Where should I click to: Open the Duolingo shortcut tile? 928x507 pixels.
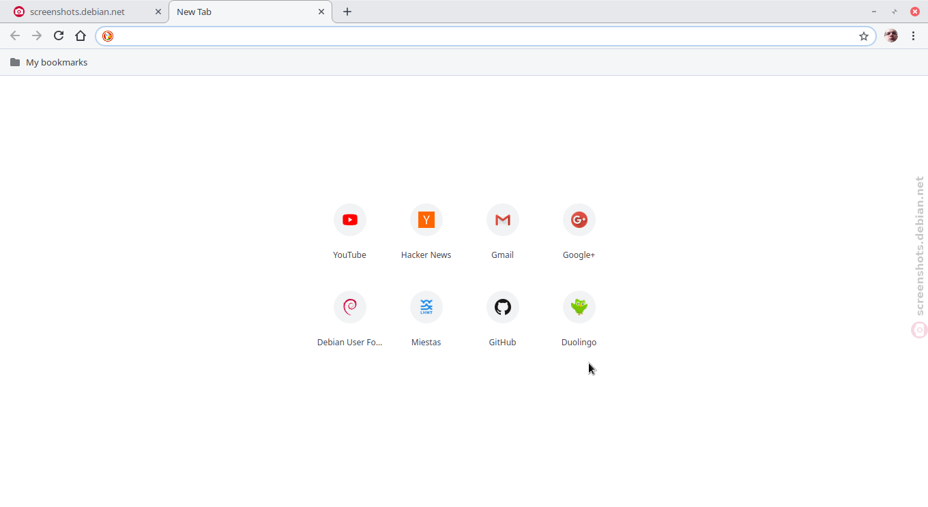coord(579,319)
